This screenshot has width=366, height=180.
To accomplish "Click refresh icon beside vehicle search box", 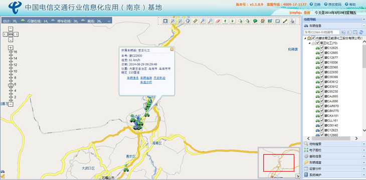I will pos(361,32).
